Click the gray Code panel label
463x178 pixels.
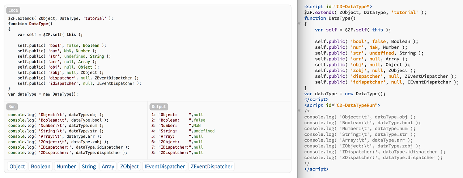click(x=13, y=10)
